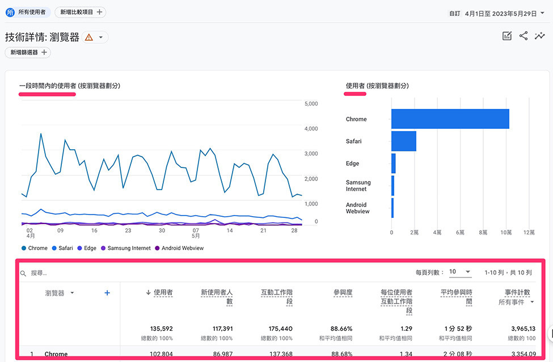Open the rows-per-page dropdown showing 10

tap(460, 272)
